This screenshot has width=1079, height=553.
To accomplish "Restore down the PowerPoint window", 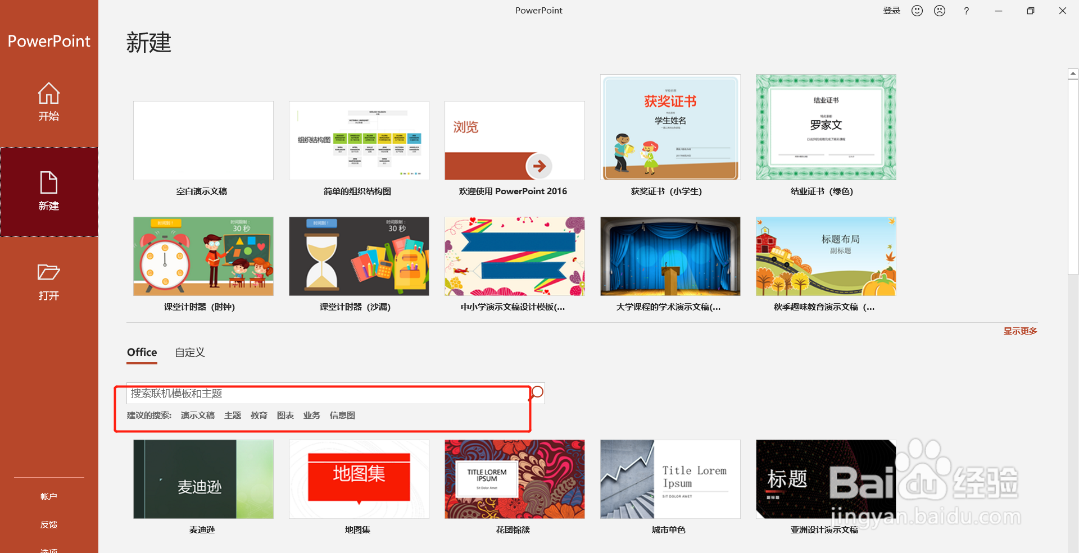I will pyautogui.click(x=1031, y=11).
